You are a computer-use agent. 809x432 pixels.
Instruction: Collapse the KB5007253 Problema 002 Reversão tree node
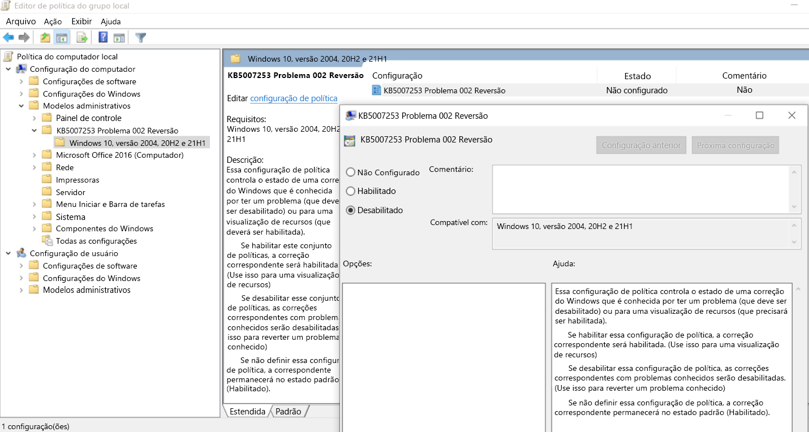click(x=34, y=131)
